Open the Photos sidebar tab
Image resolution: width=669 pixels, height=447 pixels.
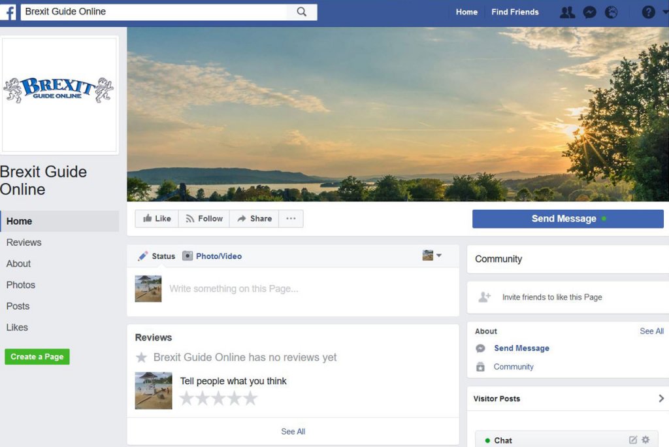point(20,285)
